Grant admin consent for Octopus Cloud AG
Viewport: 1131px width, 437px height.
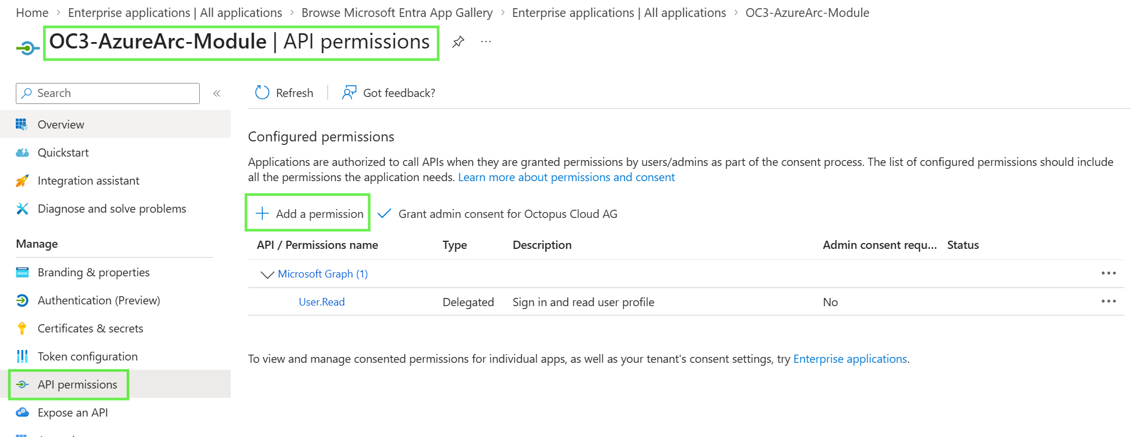498,214
